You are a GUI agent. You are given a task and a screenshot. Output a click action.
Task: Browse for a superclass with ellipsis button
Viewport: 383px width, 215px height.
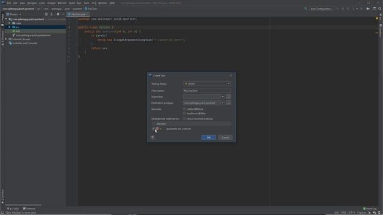click(229, 97)
